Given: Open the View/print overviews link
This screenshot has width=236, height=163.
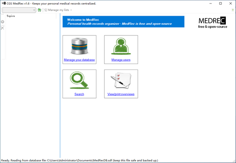Looking at the screenshot, I should pyautogui.click(x=121, y=94).
